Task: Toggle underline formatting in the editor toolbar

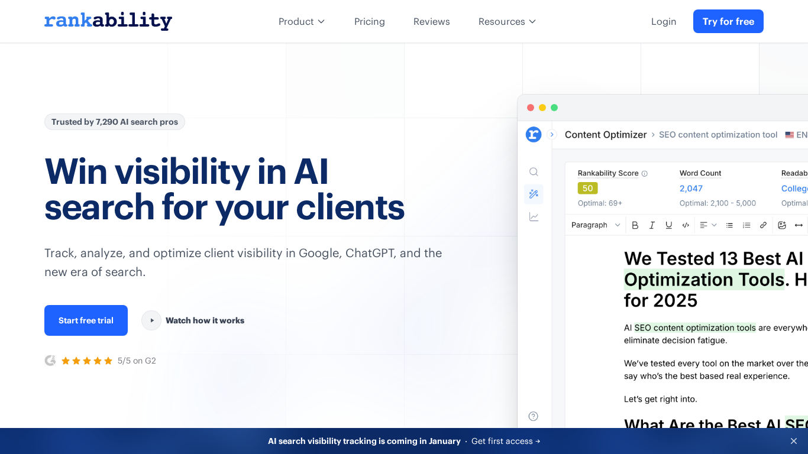Action: pyautogui.click(x=669, y=225)
